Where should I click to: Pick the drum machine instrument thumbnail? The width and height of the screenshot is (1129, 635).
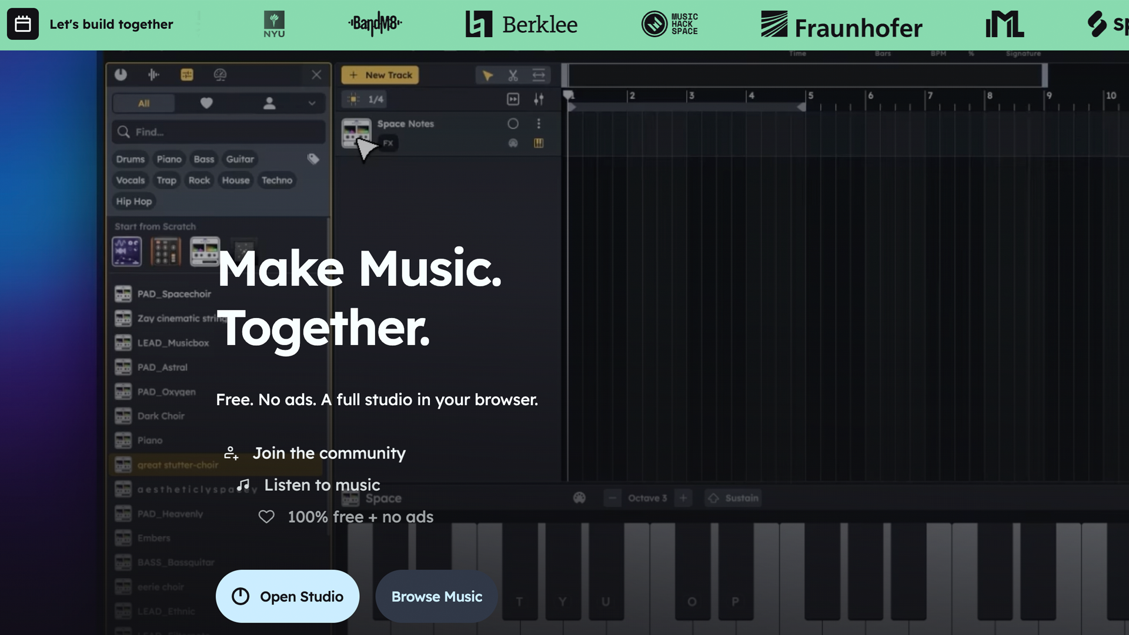pos(166,252)
